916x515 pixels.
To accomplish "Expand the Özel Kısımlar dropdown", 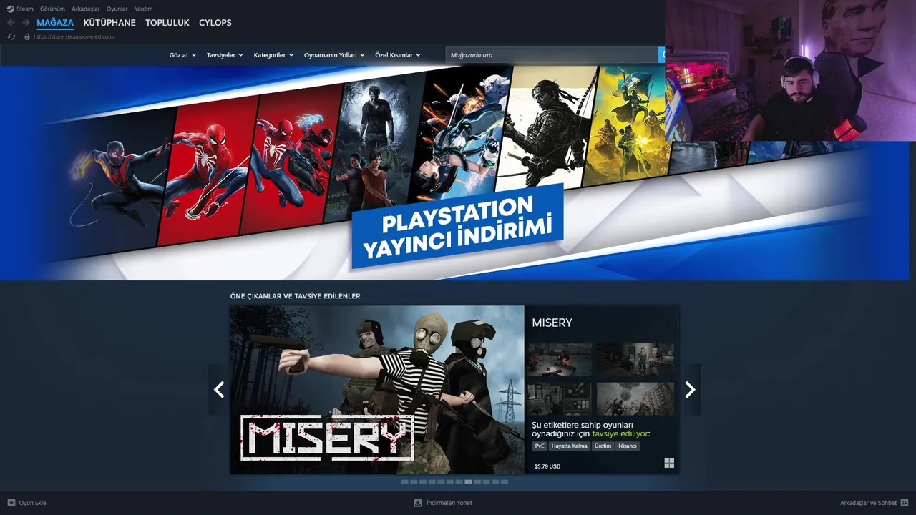I will tap(398, 55).
